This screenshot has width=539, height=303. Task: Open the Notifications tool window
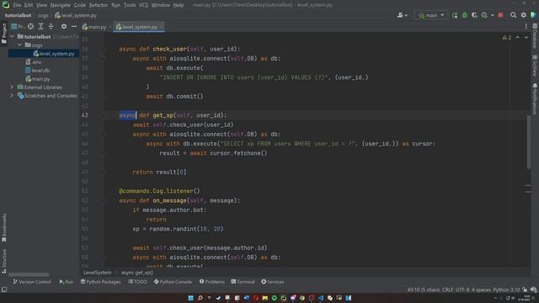tap(535, 98)
